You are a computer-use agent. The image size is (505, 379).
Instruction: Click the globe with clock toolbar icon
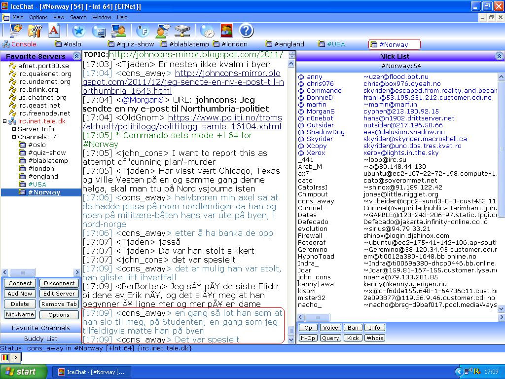click(x=208, y=31)
